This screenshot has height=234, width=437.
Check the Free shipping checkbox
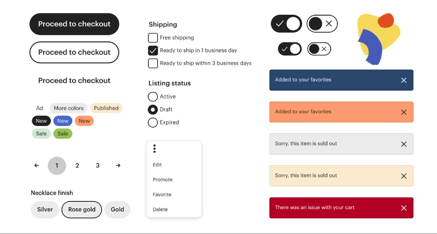[x=153, y=38]
